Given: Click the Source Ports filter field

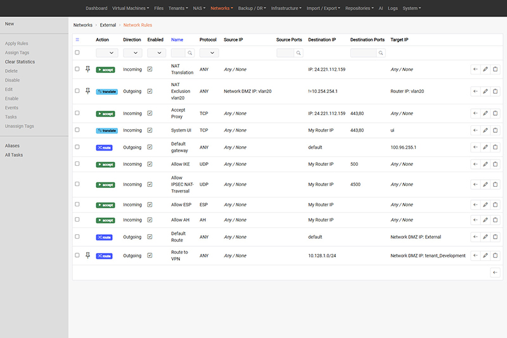Looking at the screenshot, I should click(285, 53).
